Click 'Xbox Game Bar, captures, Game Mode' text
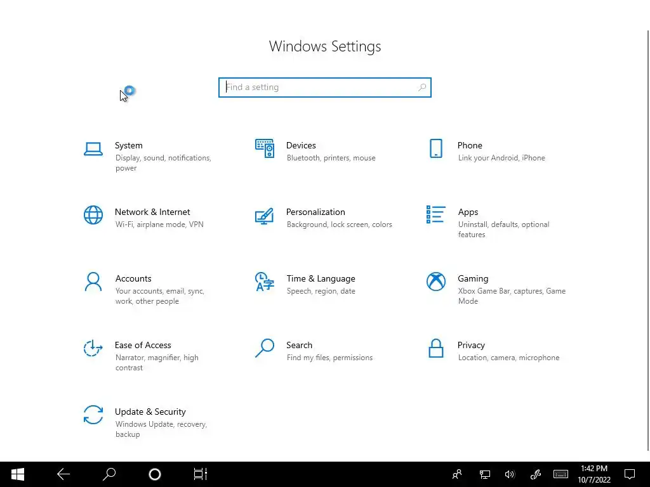Image resolution: width=650 pixels, height=487 pixels. (512, 296)
